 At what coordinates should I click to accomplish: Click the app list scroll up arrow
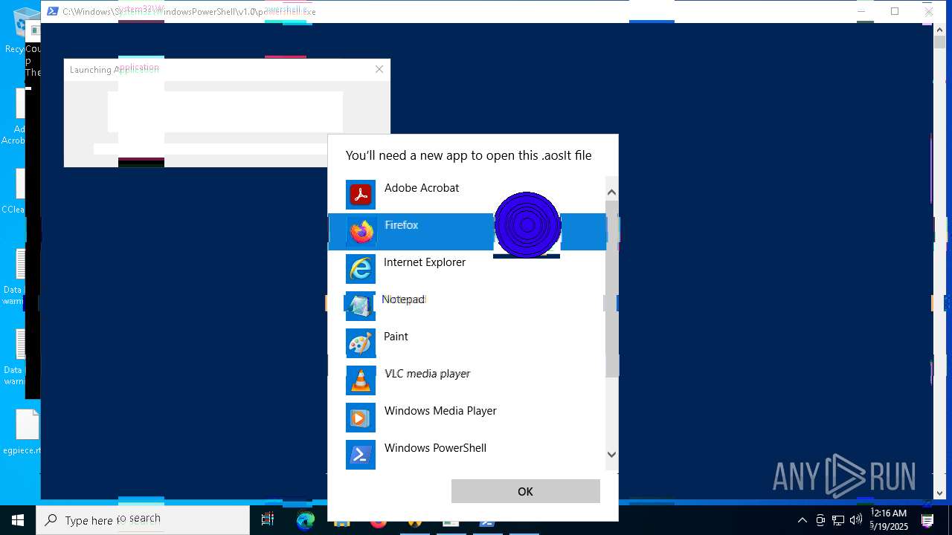(611, 192)
